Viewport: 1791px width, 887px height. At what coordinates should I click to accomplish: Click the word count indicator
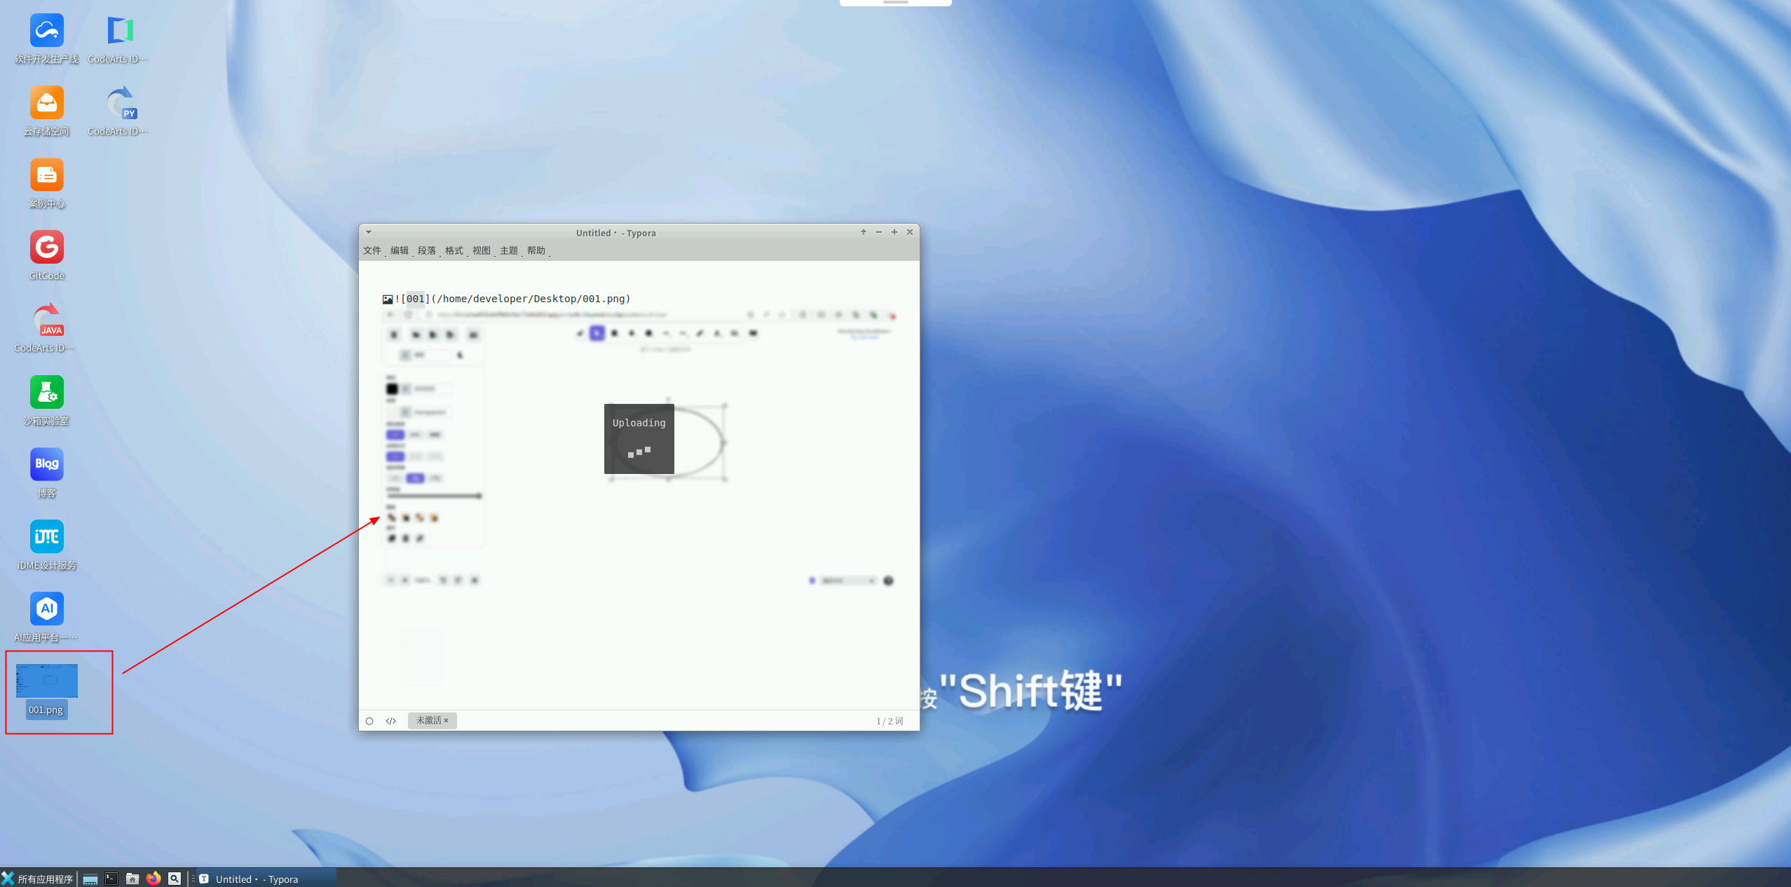[889, 721]
